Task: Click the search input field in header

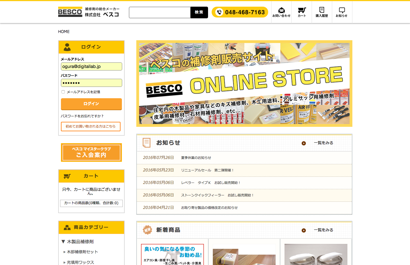Action: [160, 12]
